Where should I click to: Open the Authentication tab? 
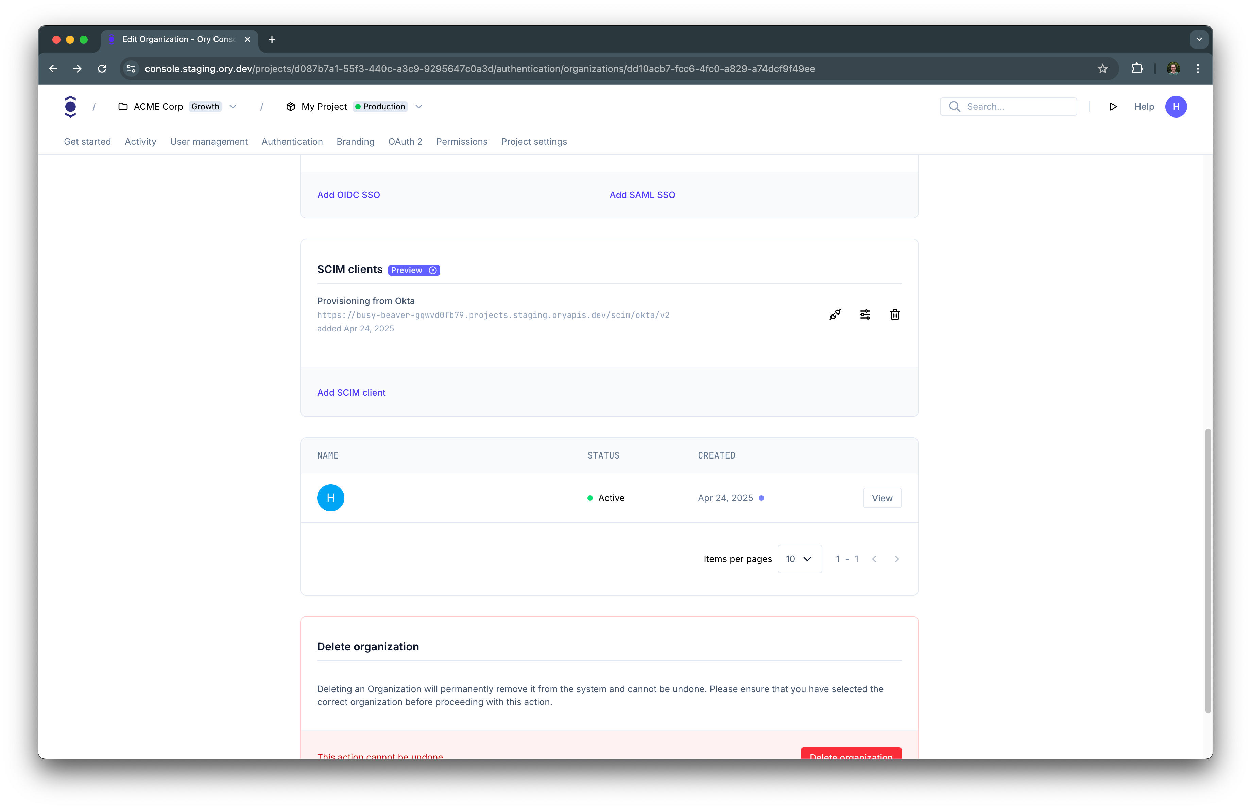tap(292, 142)
